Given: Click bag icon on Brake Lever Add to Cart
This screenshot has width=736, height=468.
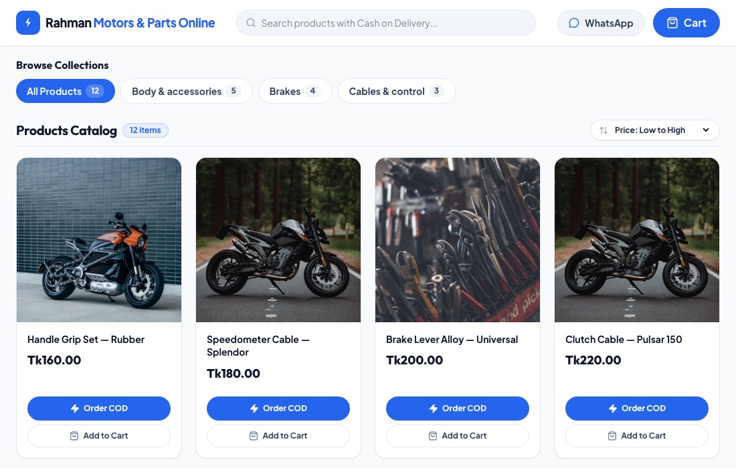Looking at the screenshot, I should [433, 436].
